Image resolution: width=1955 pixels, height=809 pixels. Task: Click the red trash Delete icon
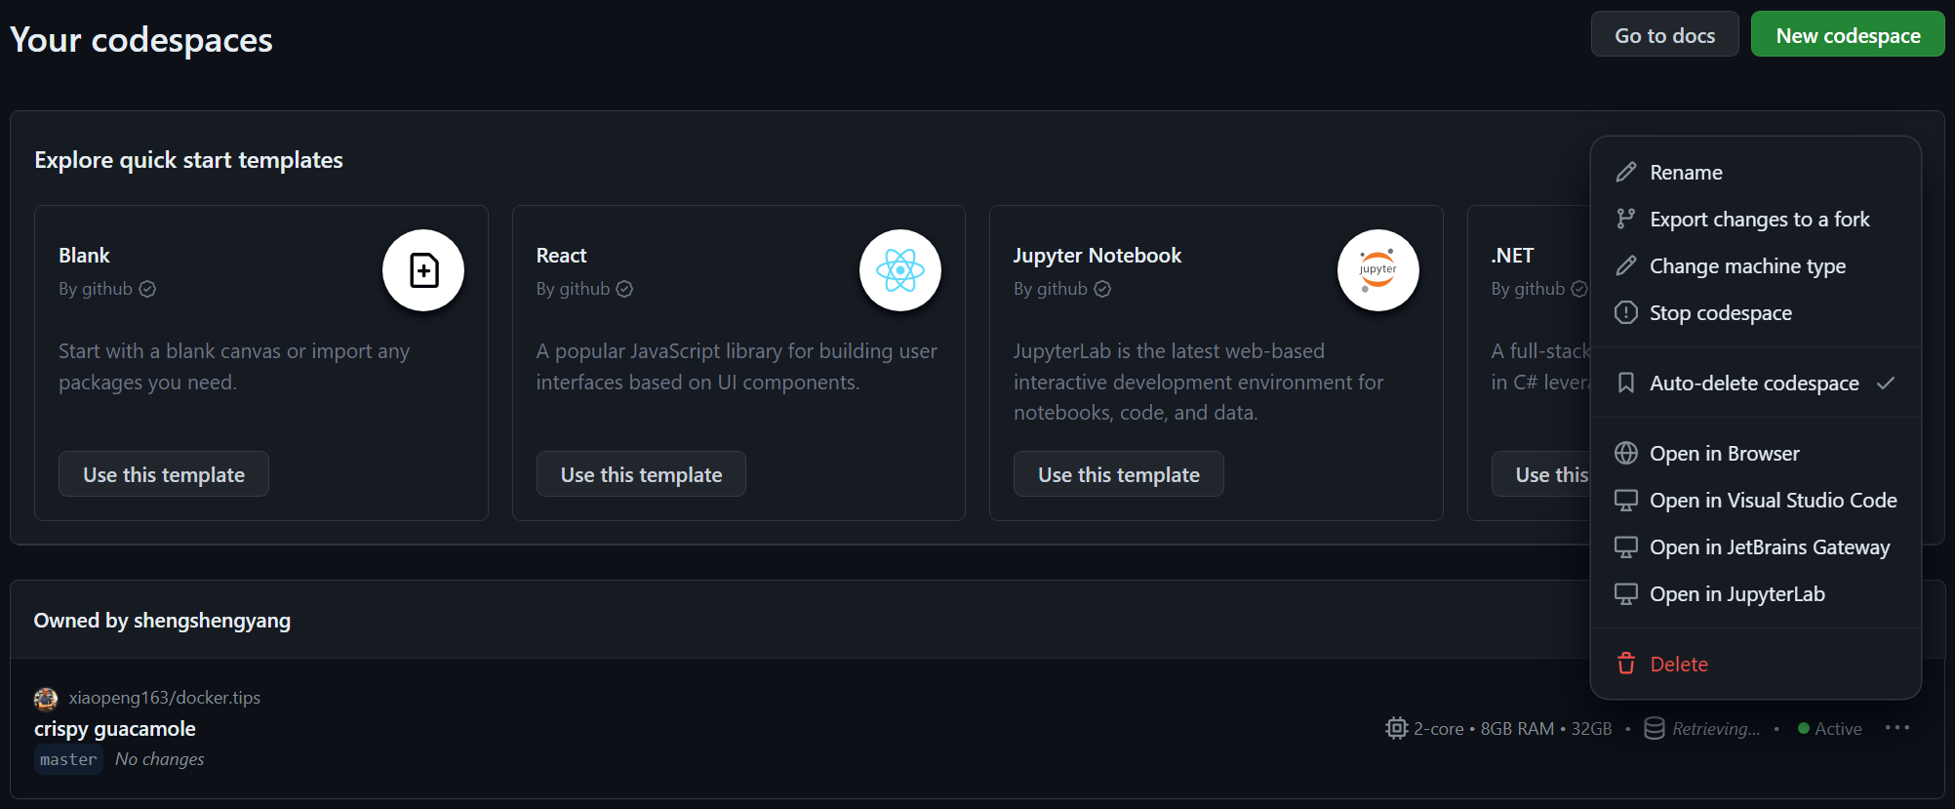click(x=1625, y=664)
